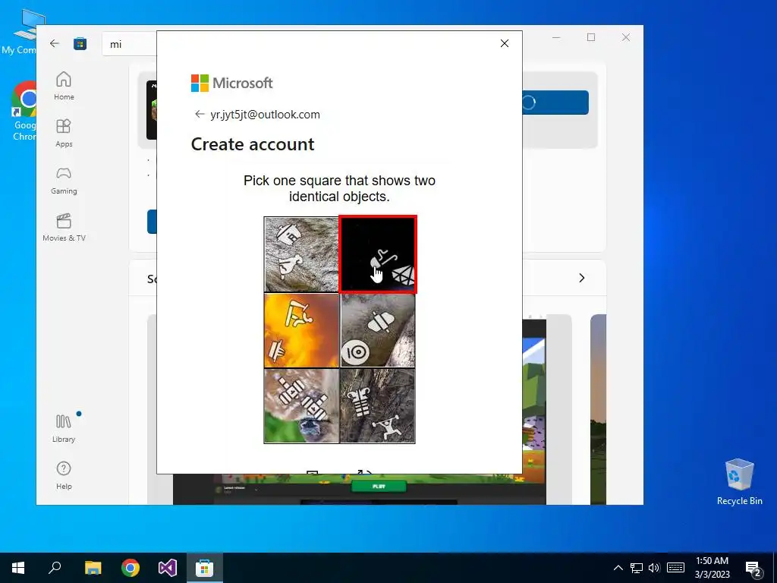Open the Apps section in Store sidebar

click(64, 133)
